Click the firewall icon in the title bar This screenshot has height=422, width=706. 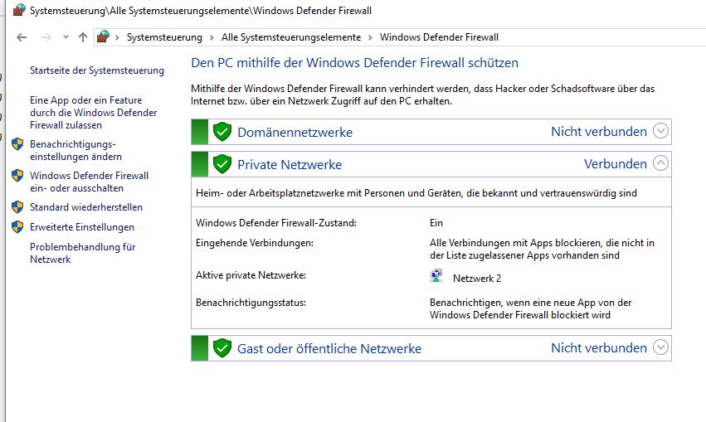coord(19,10)
